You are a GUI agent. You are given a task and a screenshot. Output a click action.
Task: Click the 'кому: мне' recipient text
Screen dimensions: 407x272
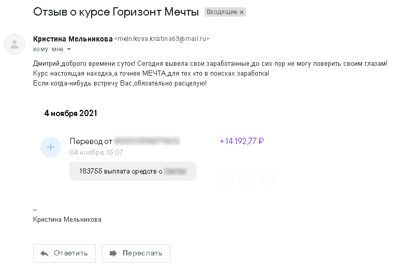[x=48, y=49]
